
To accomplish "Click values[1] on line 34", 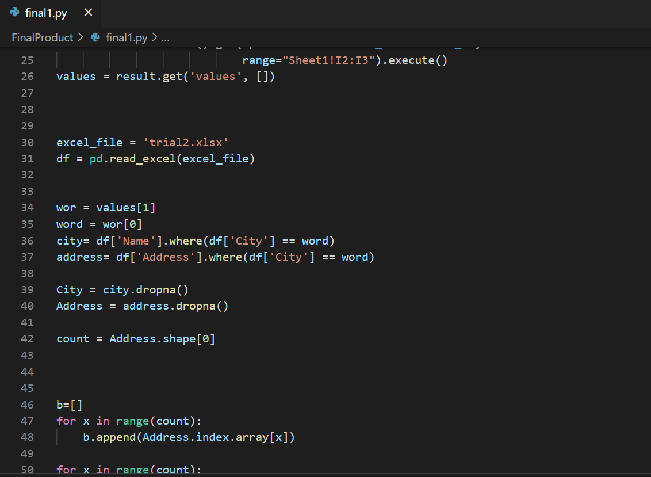I will (126, 208).
